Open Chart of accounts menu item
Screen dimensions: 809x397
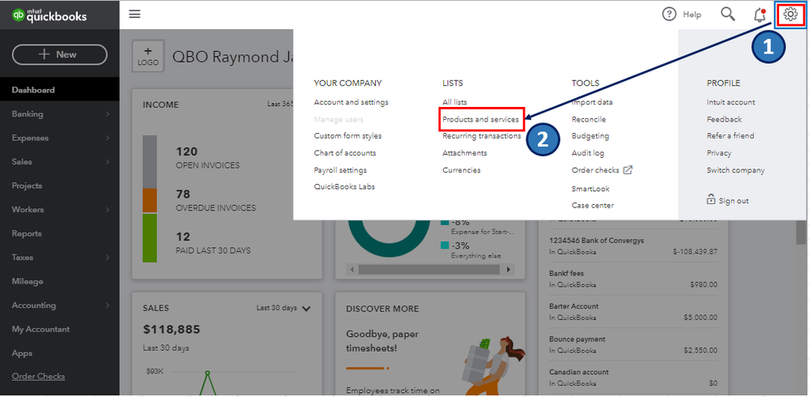(x=345, y=153)
